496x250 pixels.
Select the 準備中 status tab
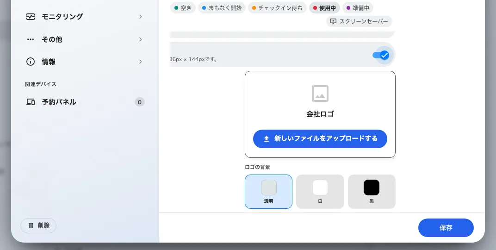click(x=358, y=8)
